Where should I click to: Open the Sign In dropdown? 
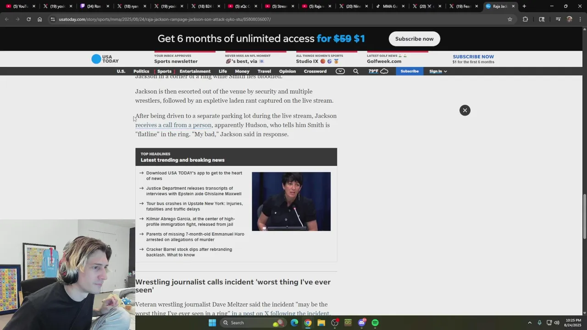coord(438,71)
